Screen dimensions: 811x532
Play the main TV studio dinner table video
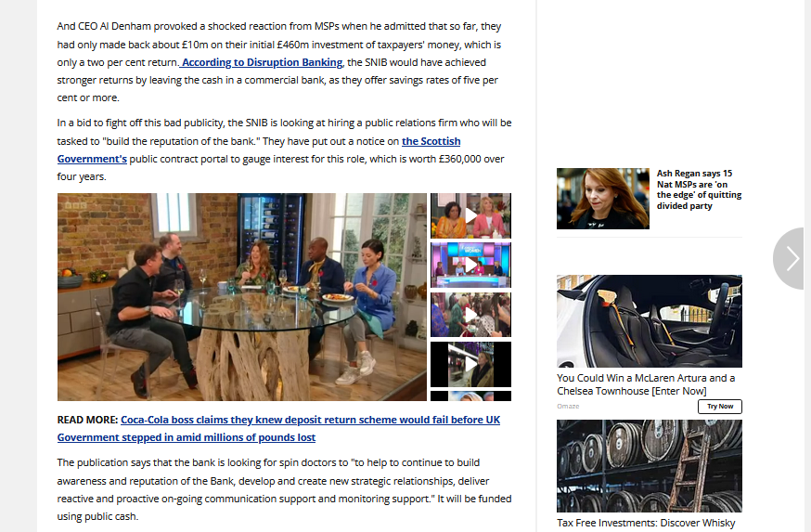tap(242, 297)
